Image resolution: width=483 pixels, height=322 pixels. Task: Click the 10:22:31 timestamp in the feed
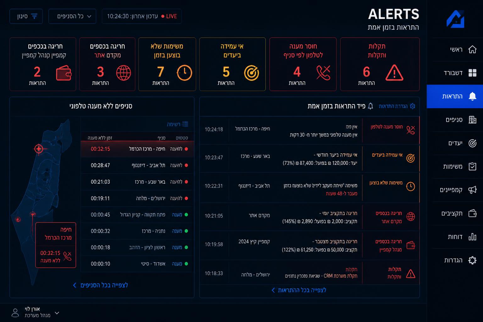coord(214,186)
